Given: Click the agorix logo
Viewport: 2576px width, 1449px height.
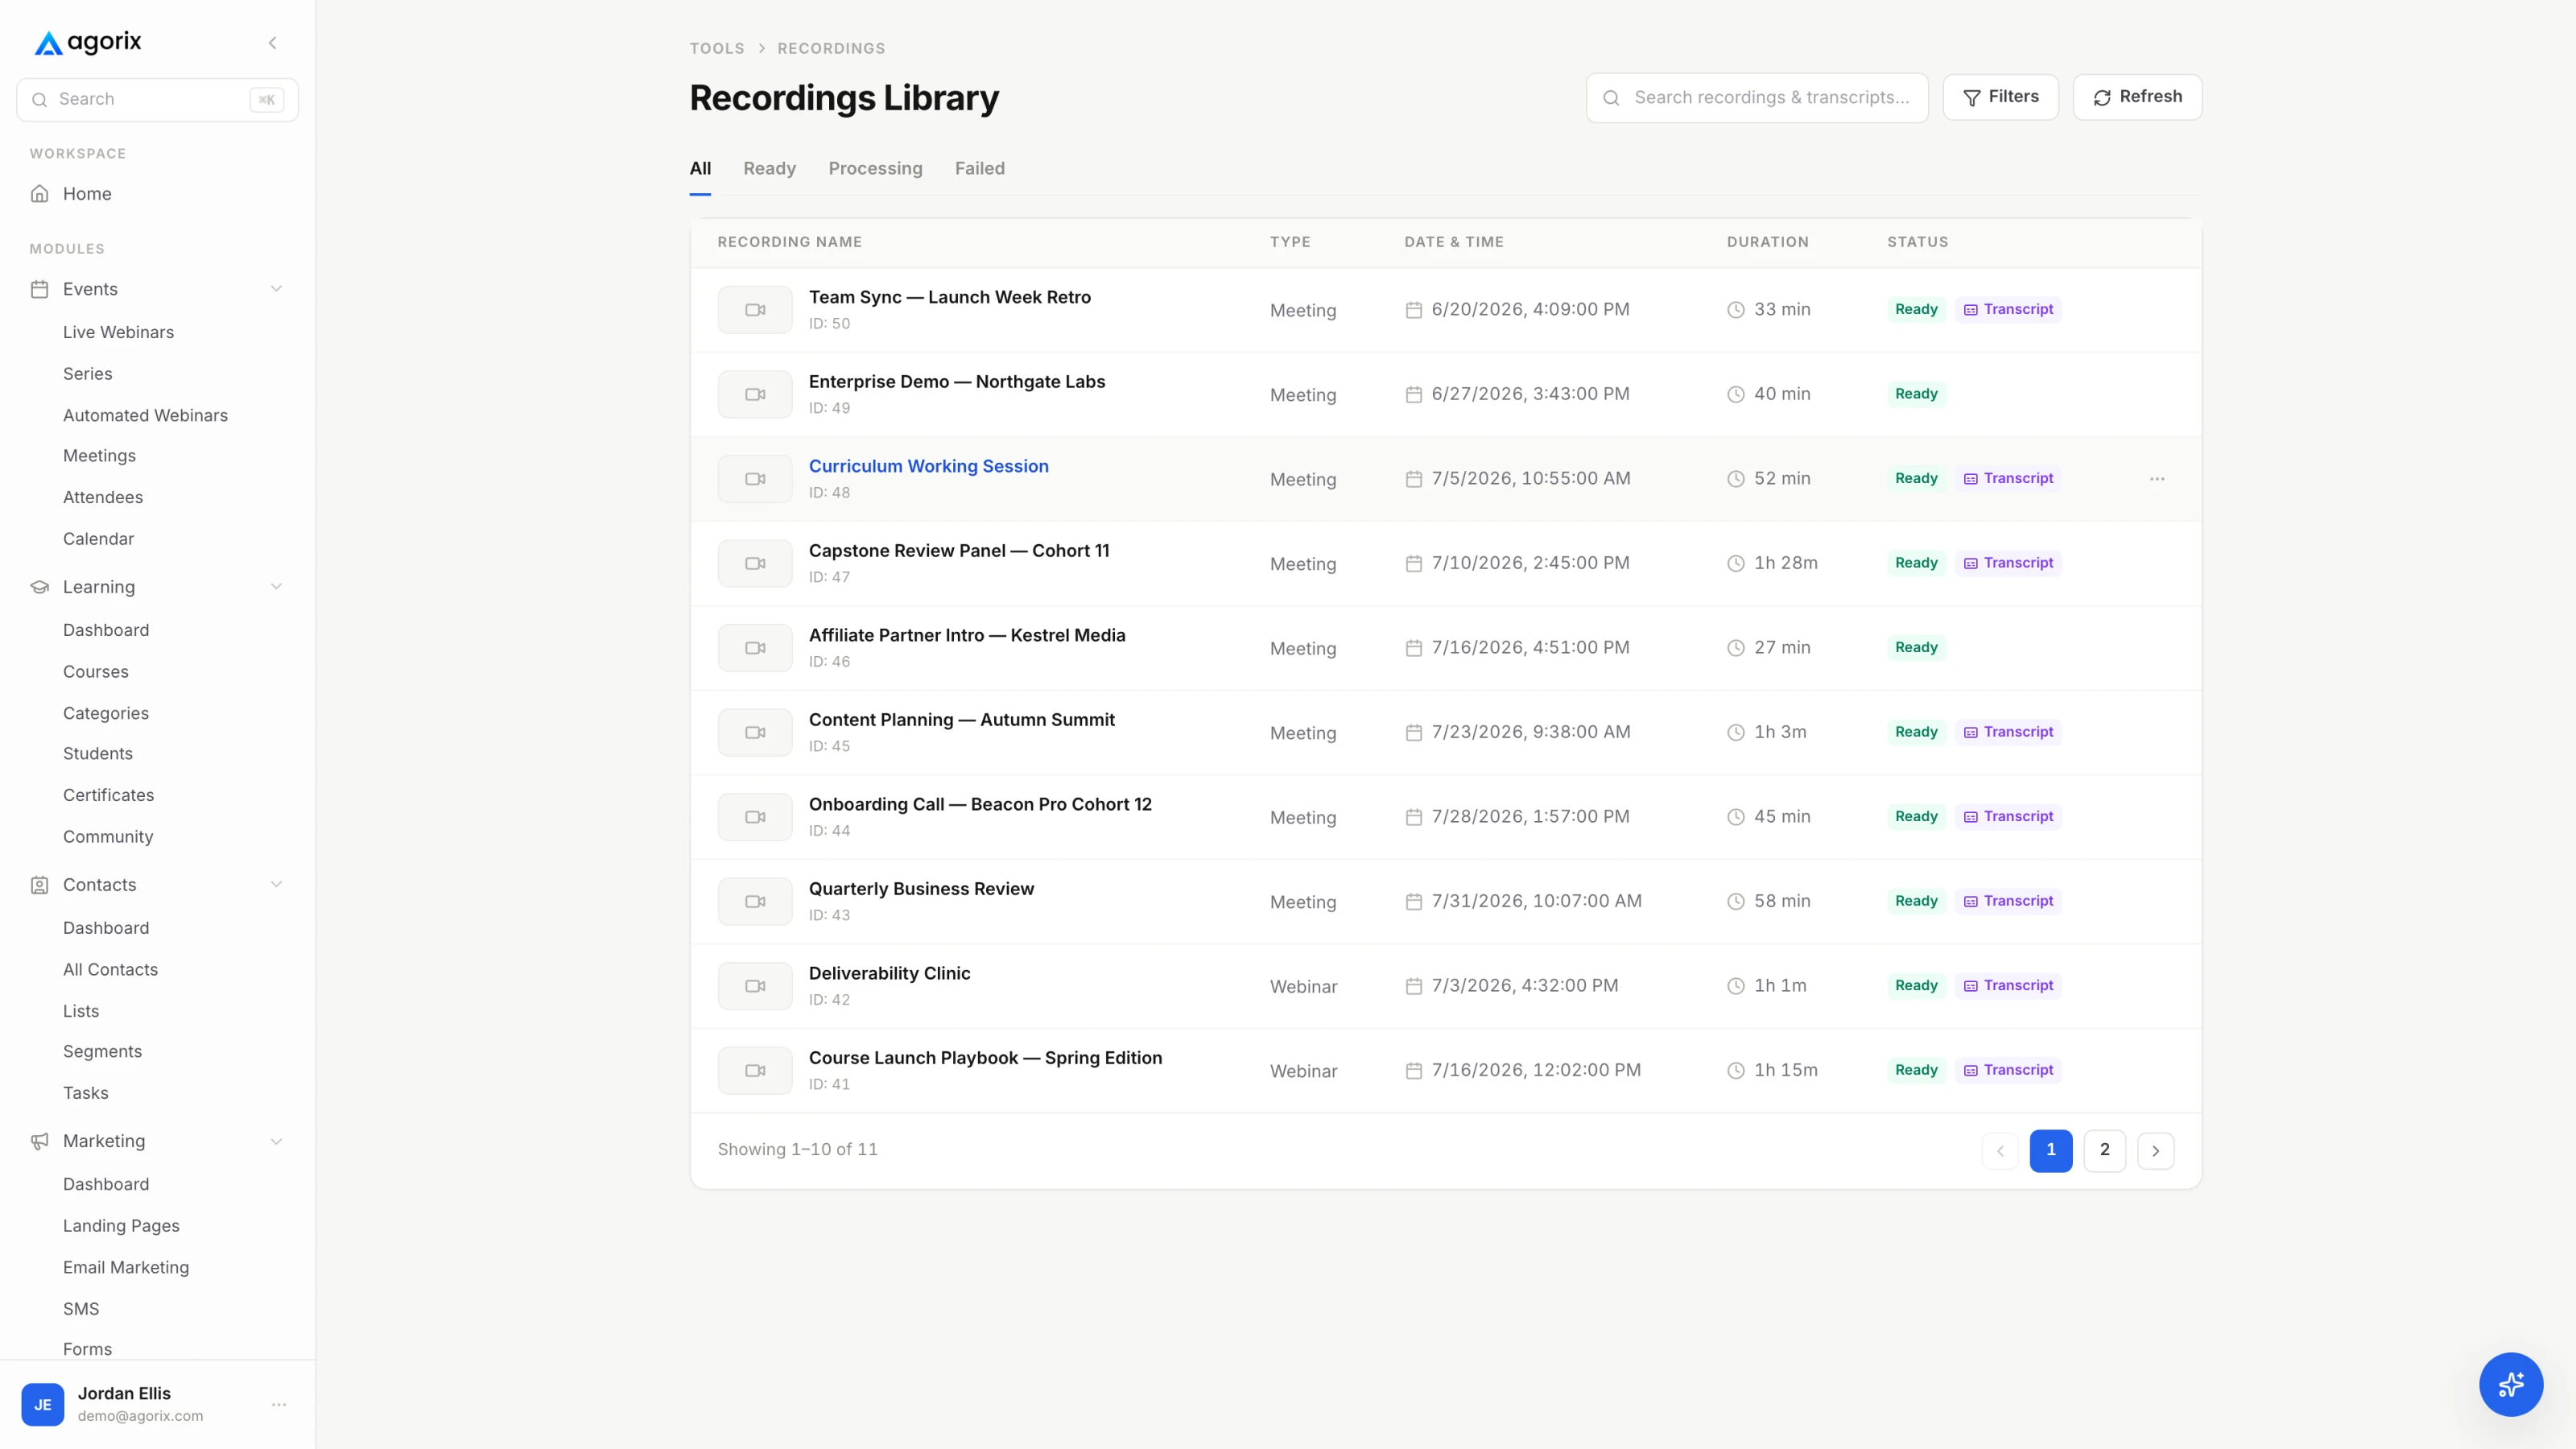Looking at the screenshot, I should [x=88, y=42].
